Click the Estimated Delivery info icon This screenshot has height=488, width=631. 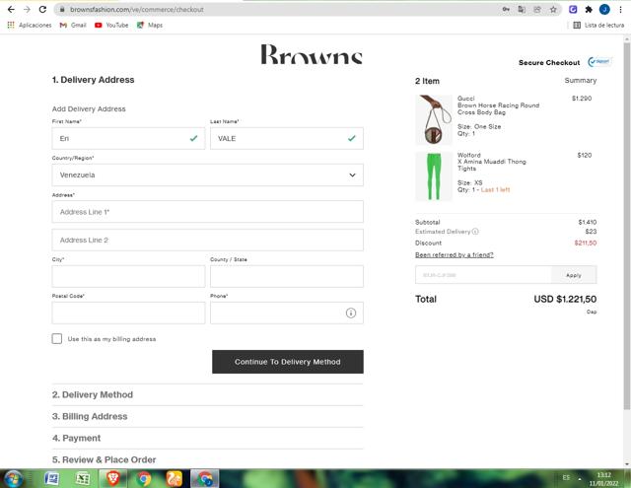click(x=475, y=232)
